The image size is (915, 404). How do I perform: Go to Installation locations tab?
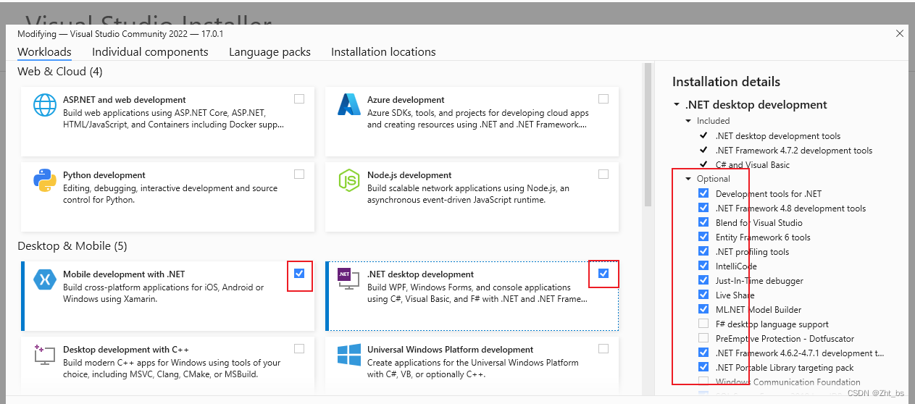(x=383, y=52)
